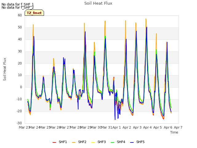The height and width of the screenshot is (148, 197).
Task: Click the 'Time' x-axis label
Action: 174,132
